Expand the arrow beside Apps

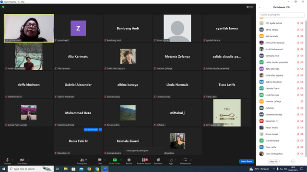[x=176, y=160]
